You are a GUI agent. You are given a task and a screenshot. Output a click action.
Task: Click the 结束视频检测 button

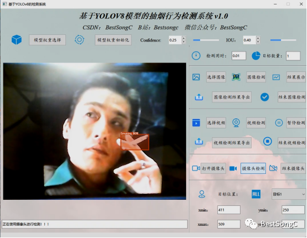pyautogui.click(x=291, y=143)
